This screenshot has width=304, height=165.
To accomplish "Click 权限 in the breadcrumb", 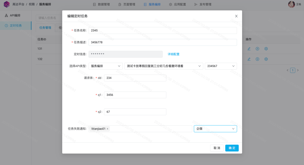I will [32, 4].
